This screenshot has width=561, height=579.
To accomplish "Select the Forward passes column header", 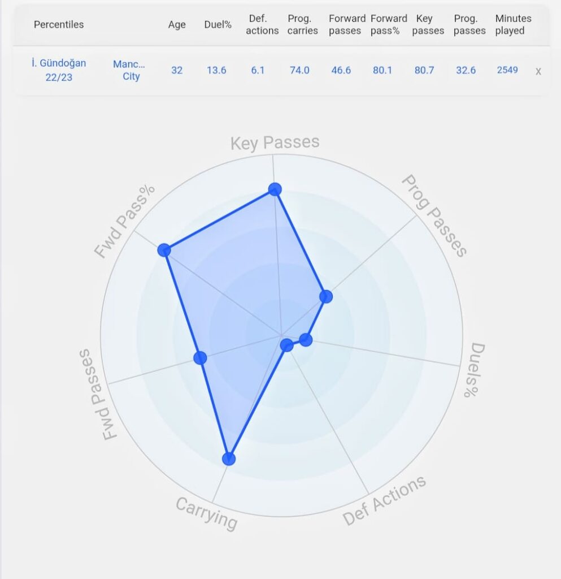I will coord(347,25).
